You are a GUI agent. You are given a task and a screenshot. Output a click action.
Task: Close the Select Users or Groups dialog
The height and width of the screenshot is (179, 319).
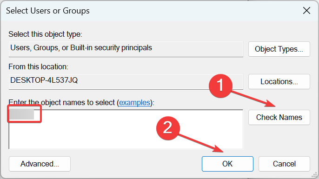306,11
